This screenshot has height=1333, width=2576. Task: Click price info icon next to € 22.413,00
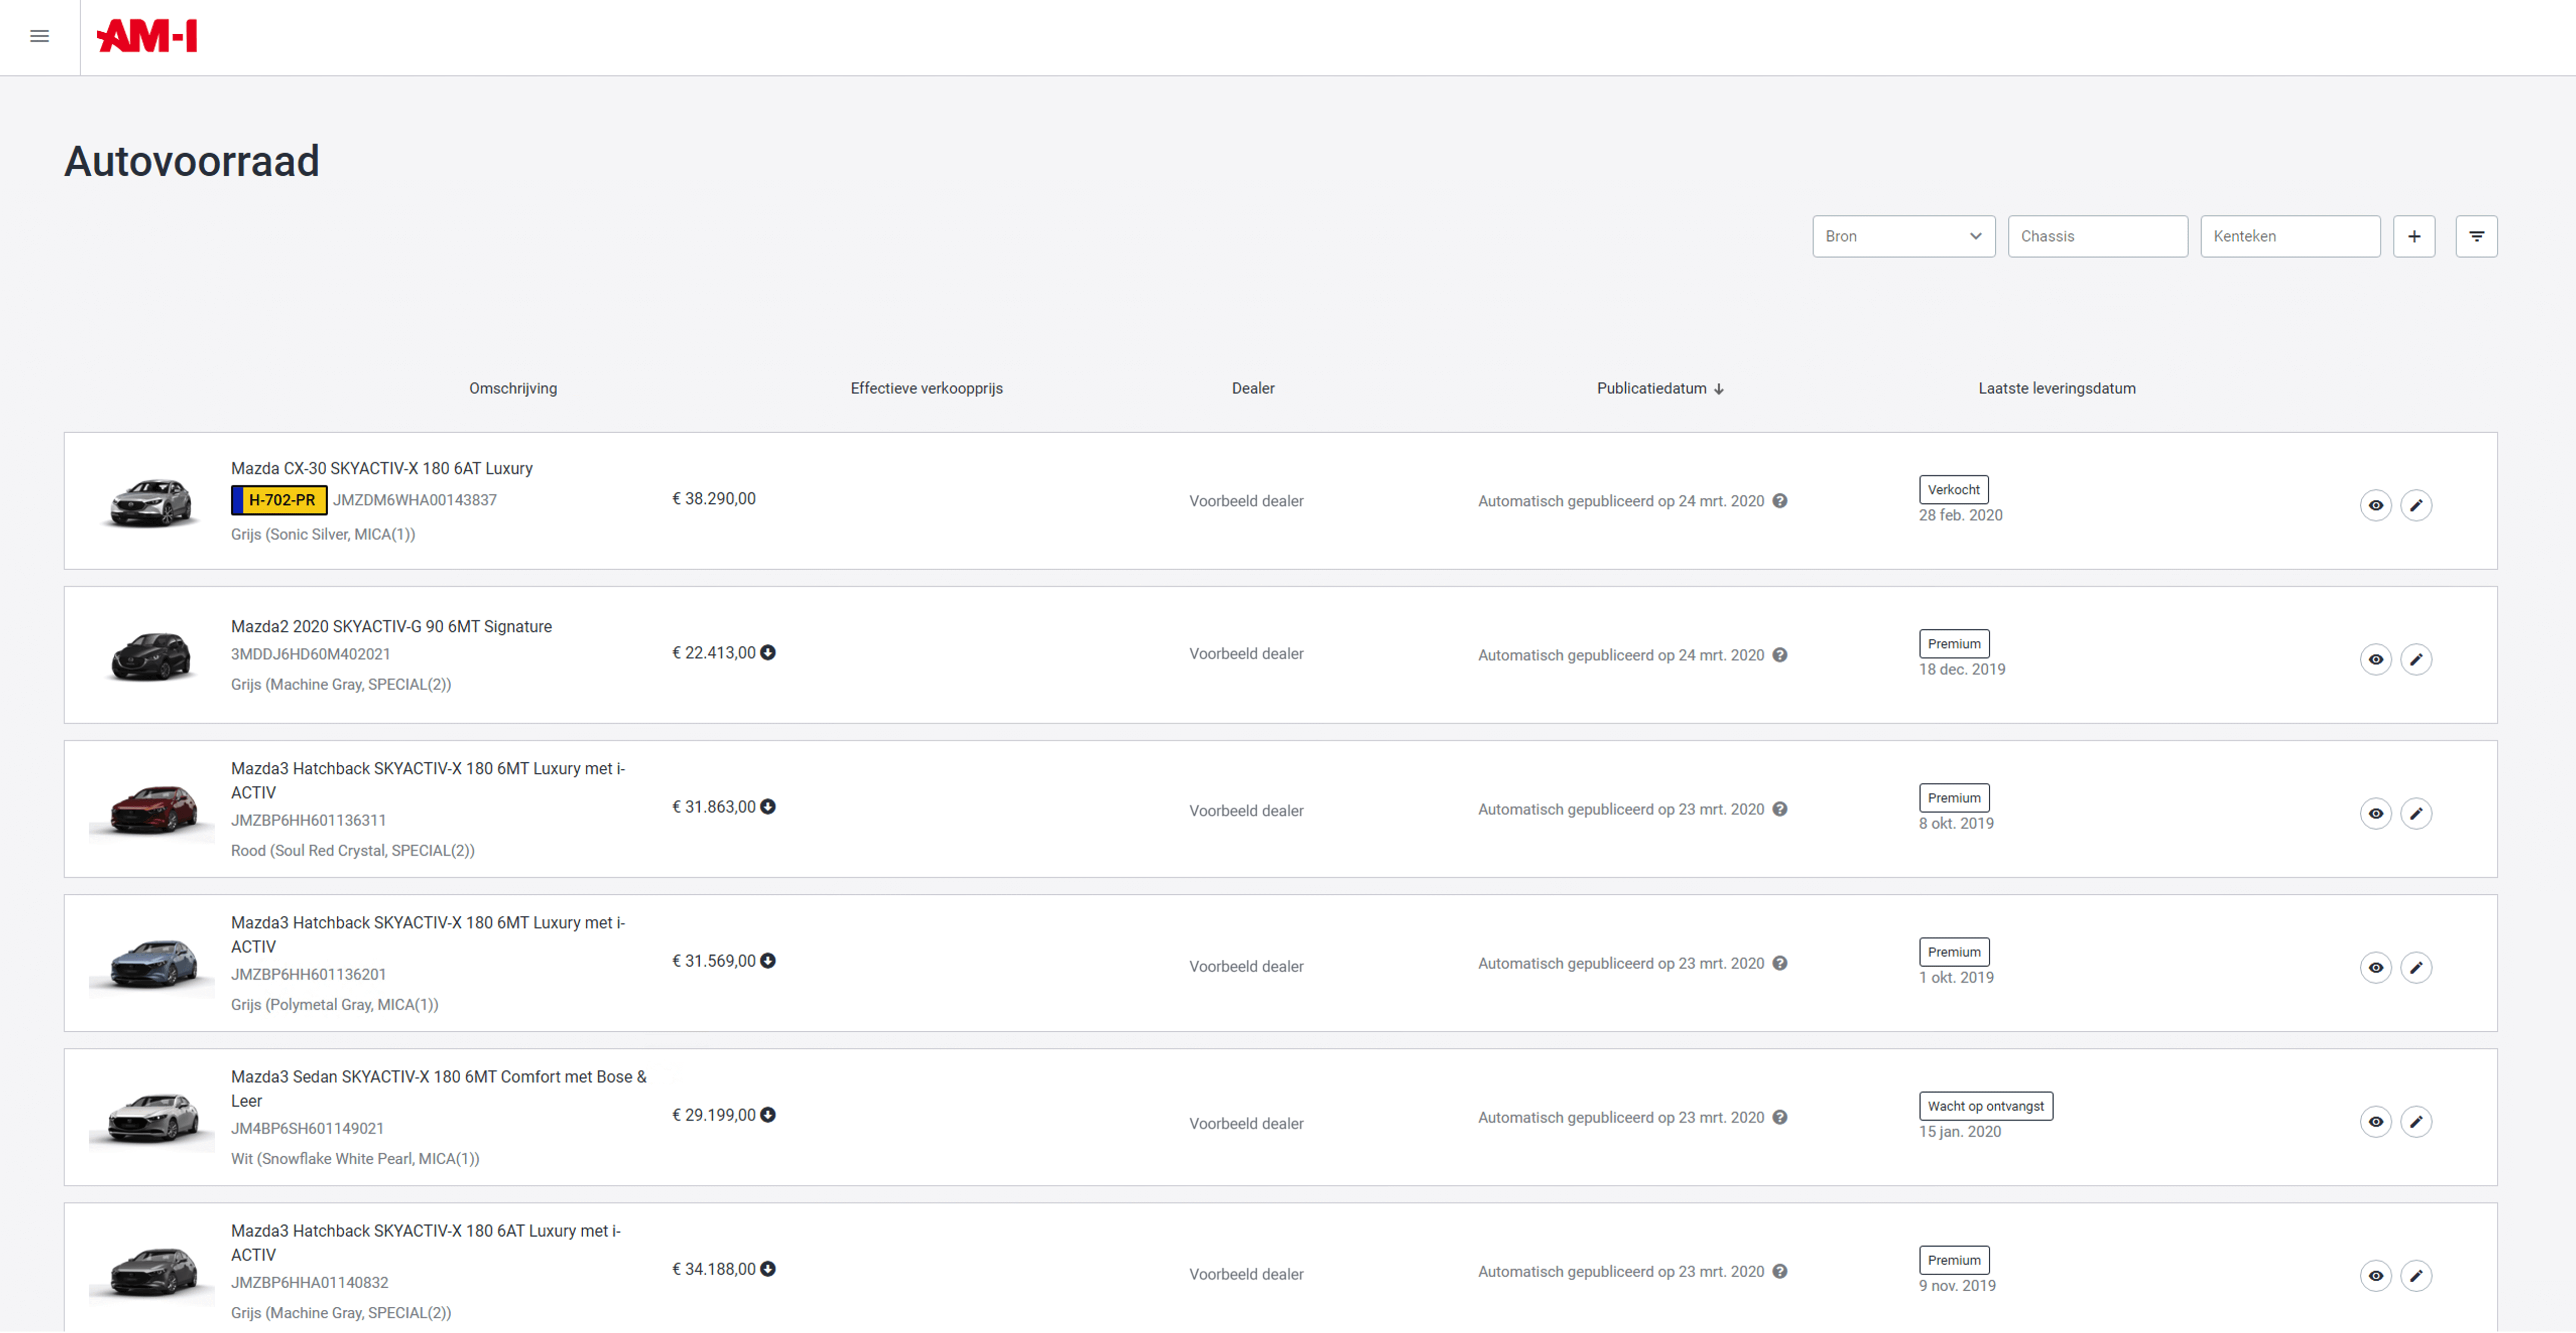click(x=768, y=652)
